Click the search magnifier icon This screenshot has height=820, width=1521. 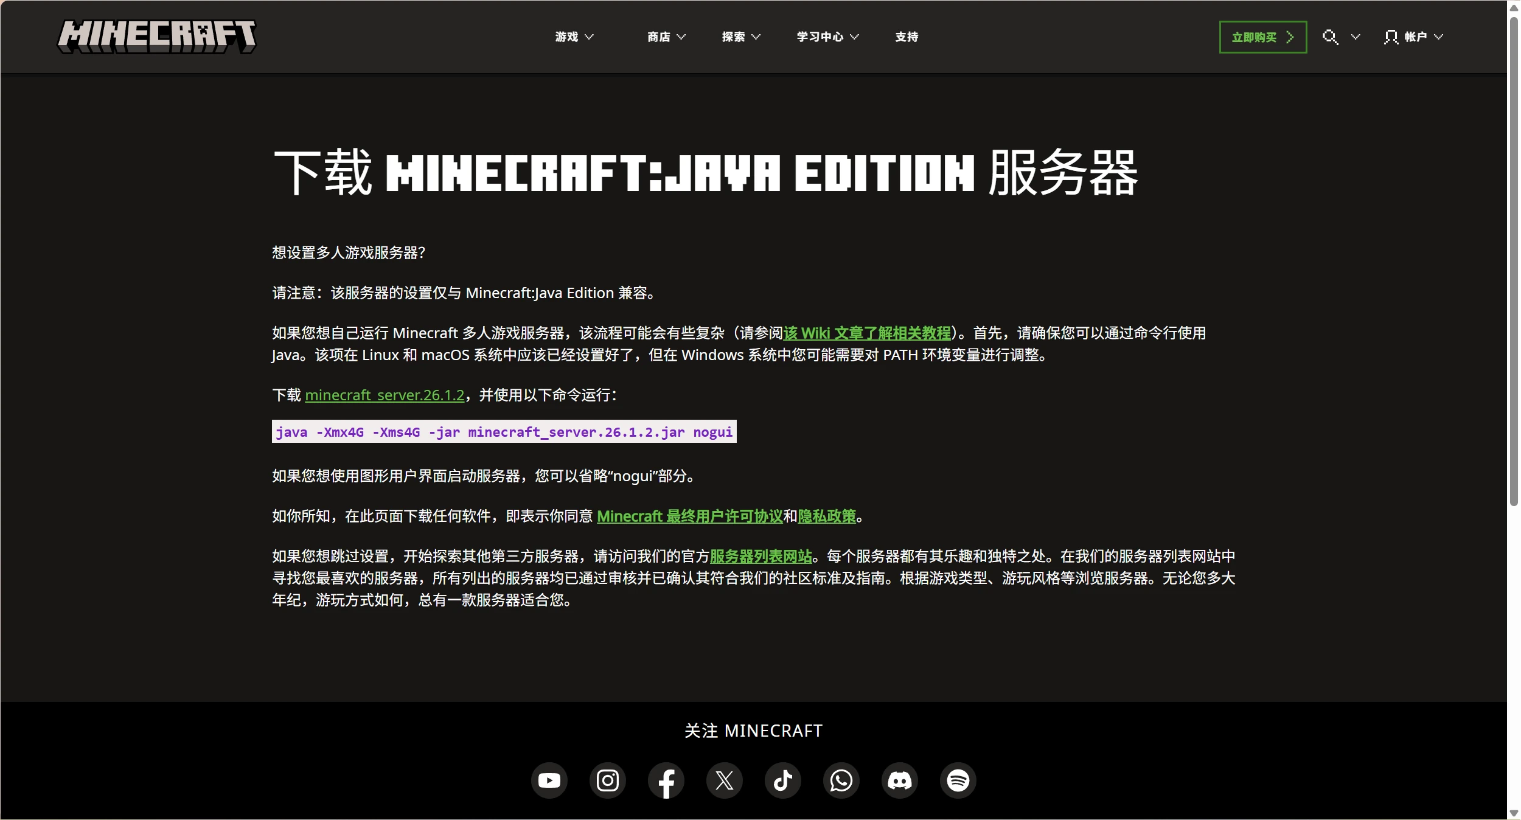click(x=1330, y=37)
